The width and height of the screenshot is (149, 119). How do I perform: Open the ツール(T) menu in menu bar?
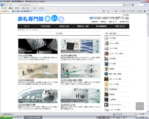(x=34, y=8)
